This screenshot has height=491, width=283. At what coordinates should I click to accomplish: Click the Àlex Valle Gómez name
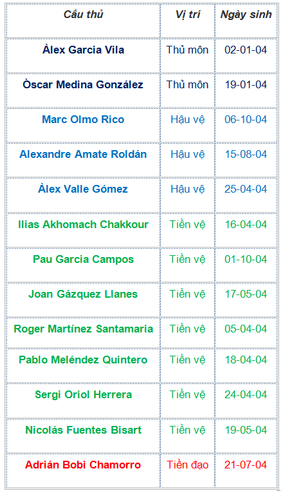pyautogui.click(x=83, y=189)
